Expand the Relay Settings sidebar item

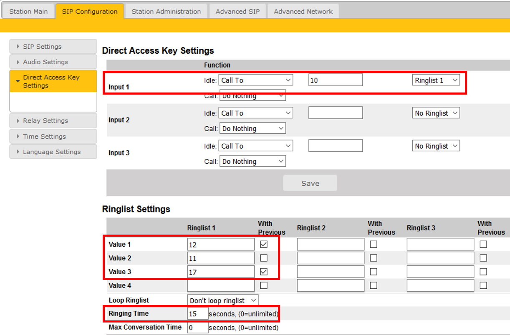point(45,121)
